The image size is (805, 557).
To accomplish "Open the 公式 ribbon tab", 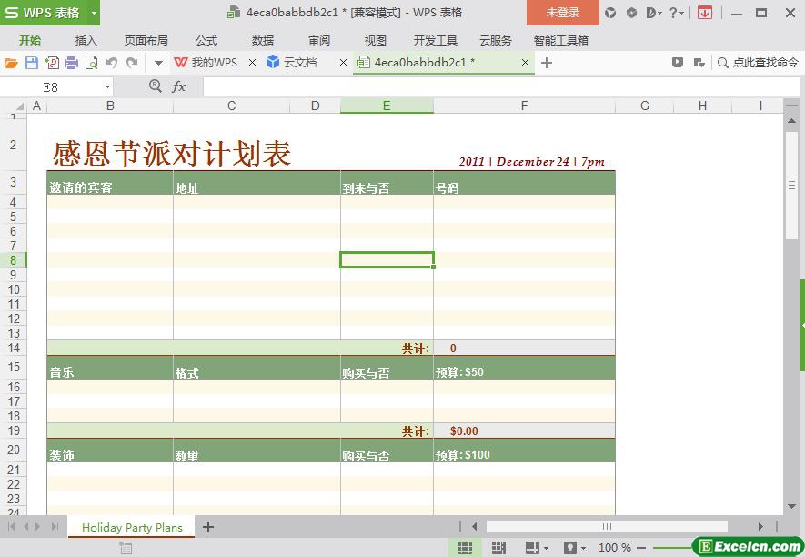I will pyautogui.click(x=206, y=40).
